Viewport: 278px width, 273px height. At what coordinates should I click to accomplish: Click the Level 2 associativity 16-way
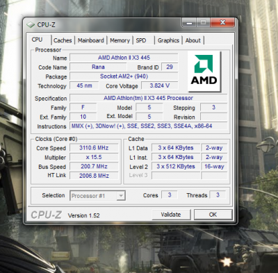tap(214, 167)
